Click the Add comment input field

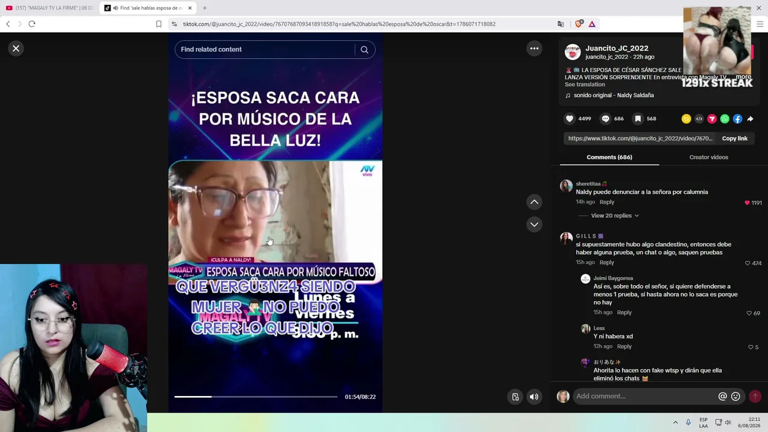coord(645,397)
